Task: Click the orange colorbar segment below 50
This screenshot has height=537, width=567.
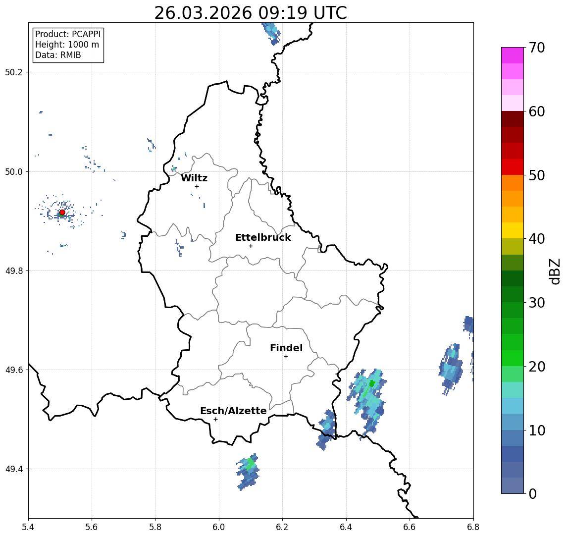Action: pyautogui.click(x=513, y=183)
